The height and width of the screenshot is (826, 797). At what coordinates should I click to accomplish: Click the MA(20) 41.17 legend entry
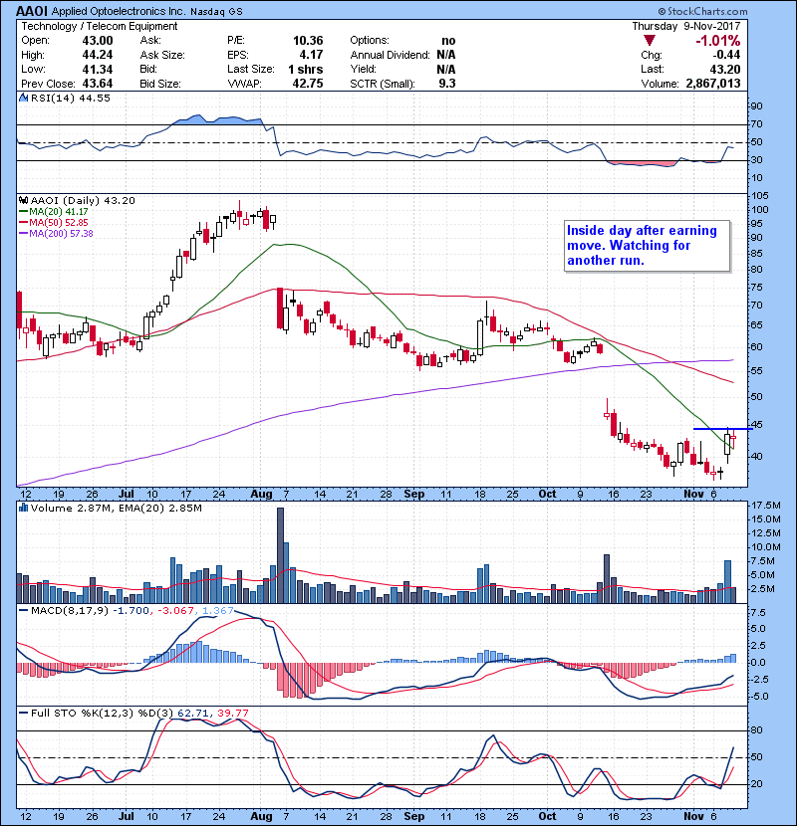click(54, 212)
